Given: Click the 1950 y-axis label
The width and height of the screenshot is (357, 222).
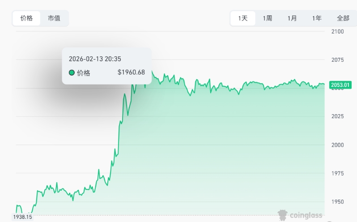Looking at the screenshot, I should coord(337,201).
